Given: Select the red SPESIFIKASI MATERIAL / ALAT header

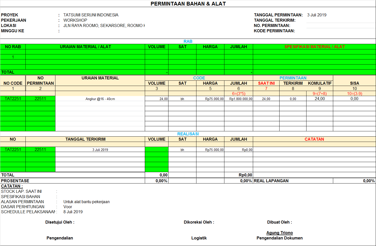Looking at the screenshot, I should tap(315, 47).
